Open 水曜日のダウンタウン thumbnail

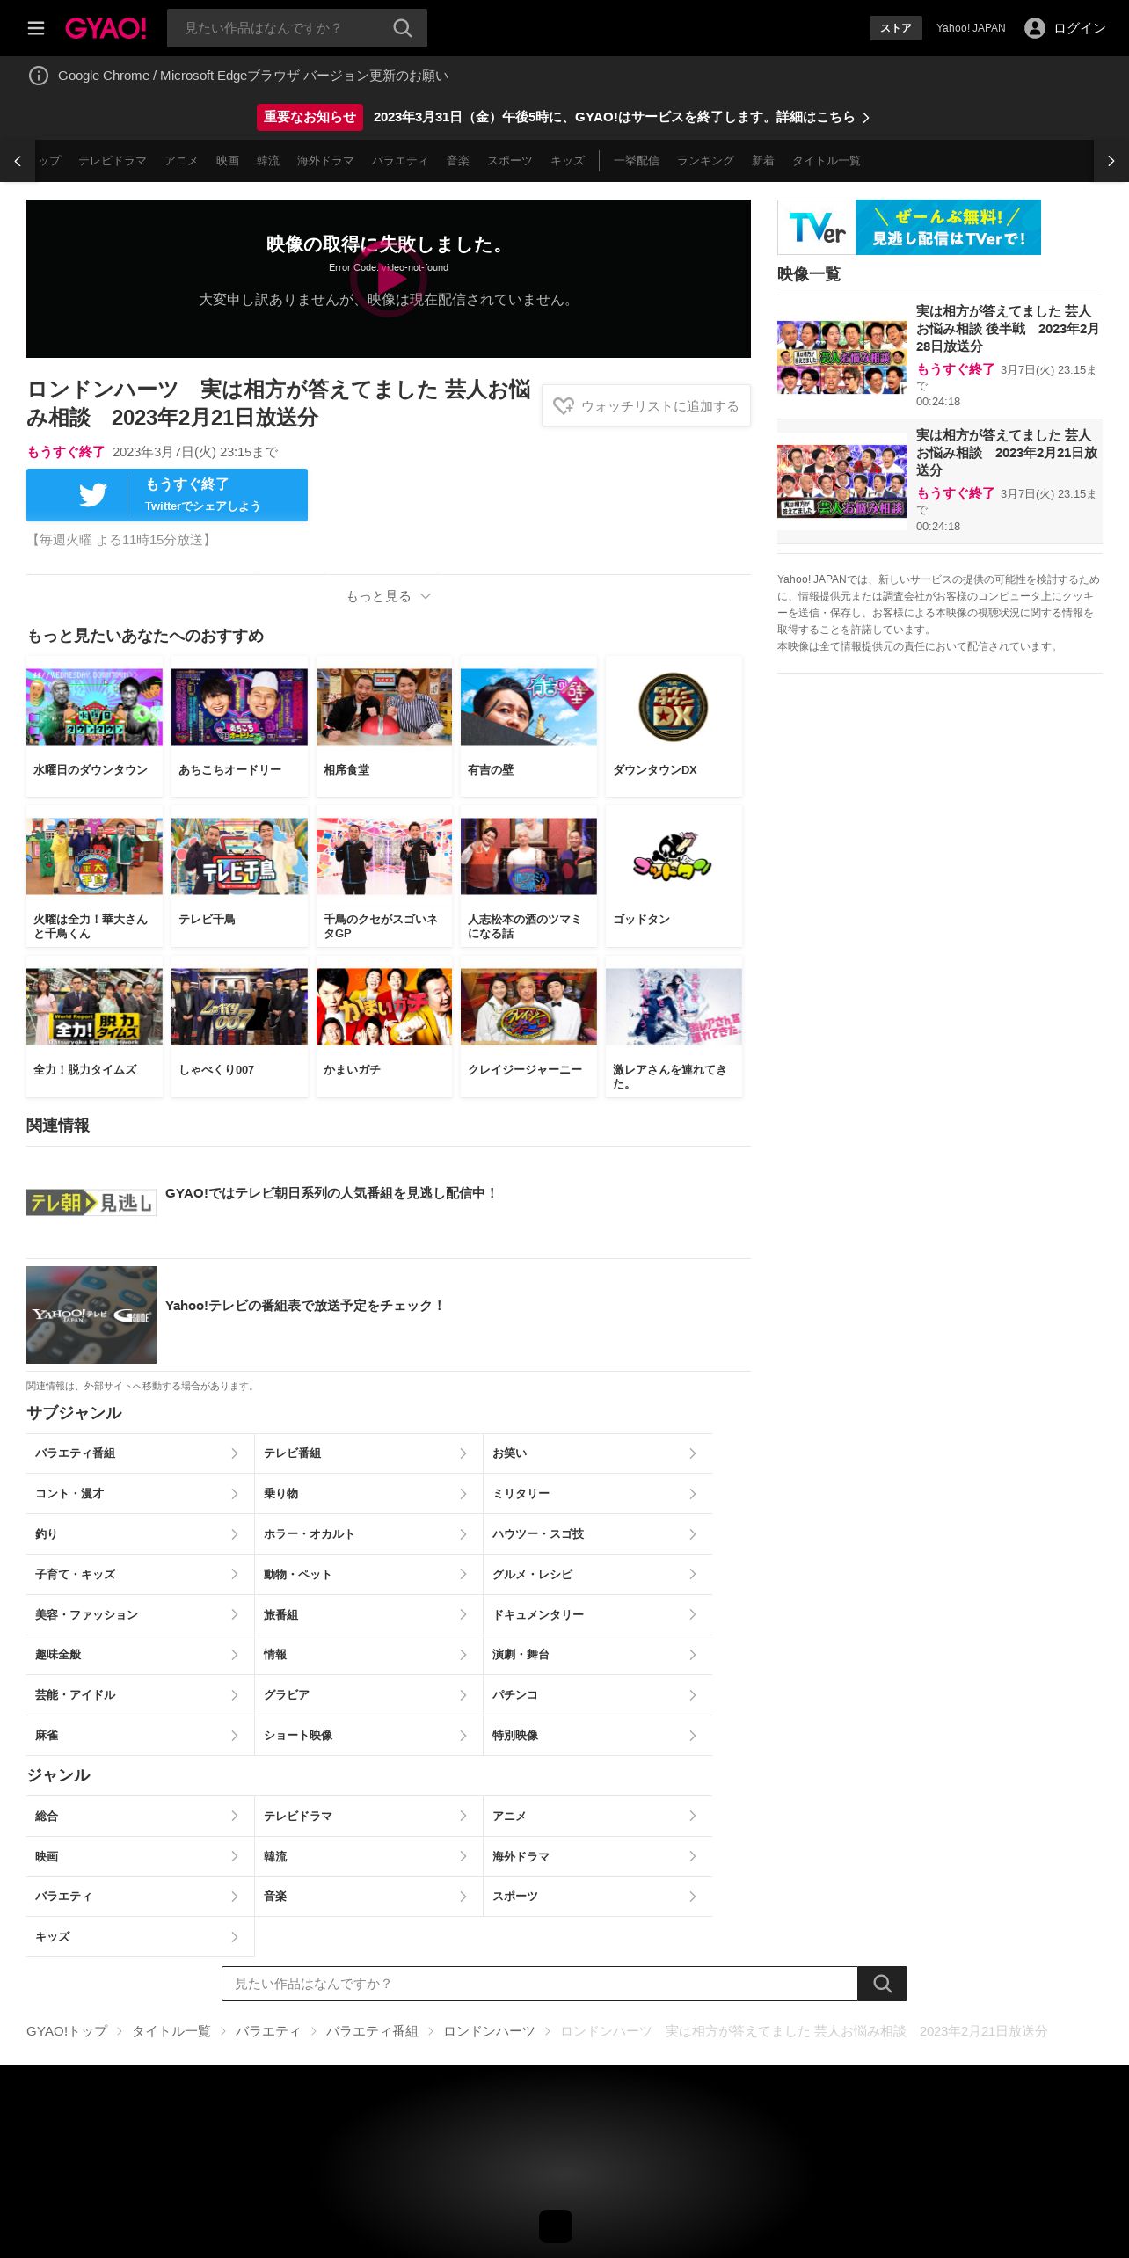94,707
